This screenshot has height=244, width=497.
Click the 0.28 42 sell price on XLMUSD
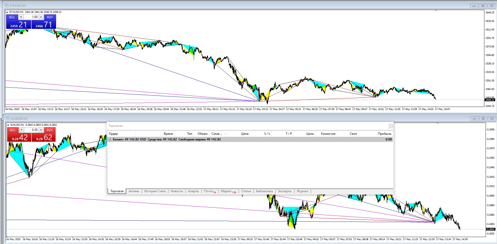(19, 138)
